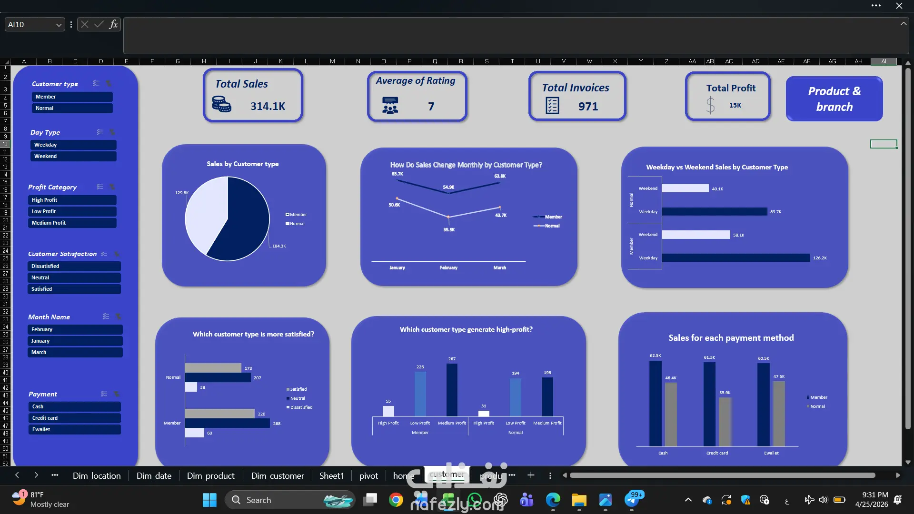Image resolution: width=914 pixels, height=514 pixels.
Task: Switch to the Sheet1 tab
Action: [331, 475]
